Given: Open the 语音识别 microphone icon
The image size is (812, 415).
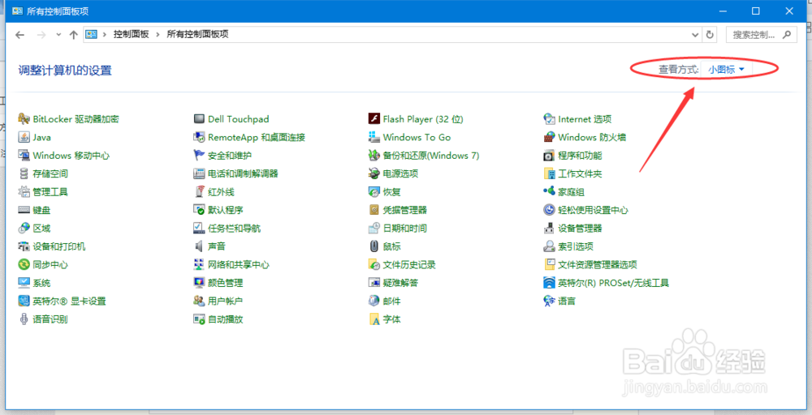Looking at the screenshot, I should tap(24, 319).
